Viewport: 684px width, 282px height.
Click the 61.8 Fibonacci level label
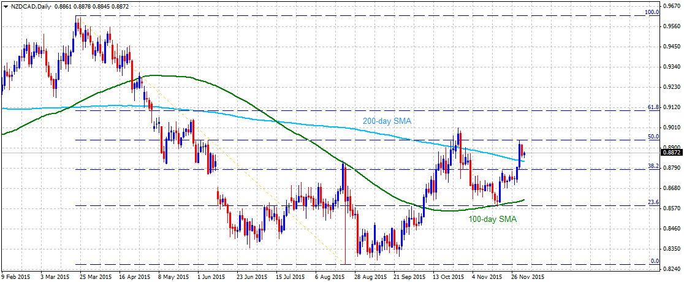[653, 107]
